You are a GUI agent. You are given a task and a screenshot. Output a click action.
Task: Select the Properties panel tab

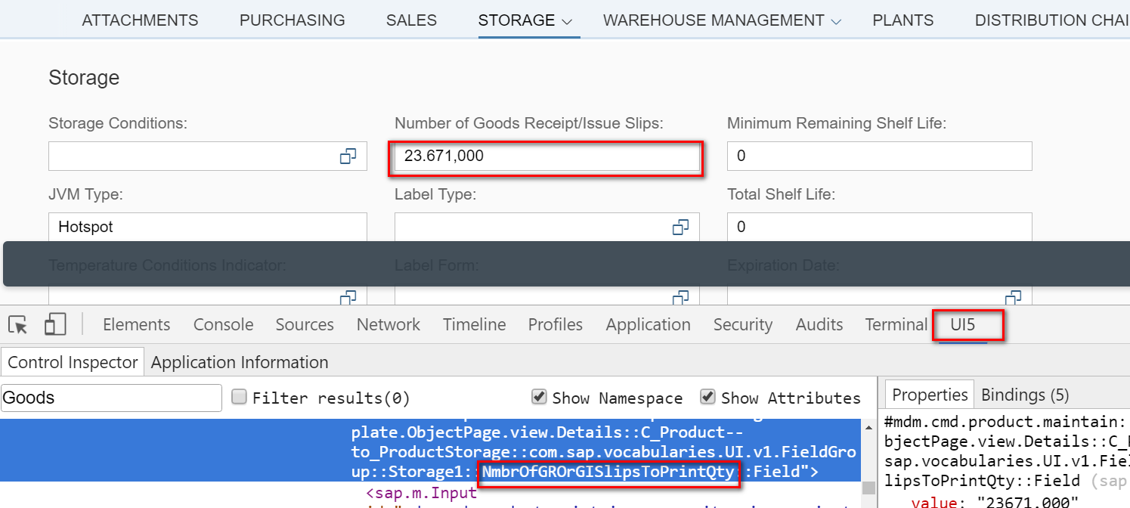(930, 395)
